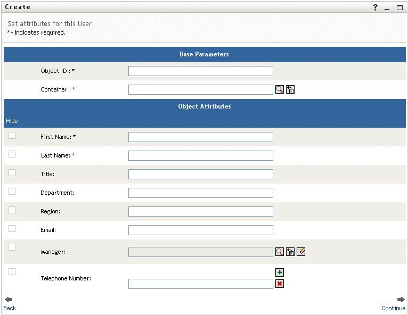
Task: Enable Hide checkbox for Telephone Number
Action: click(x=12, y=272)
